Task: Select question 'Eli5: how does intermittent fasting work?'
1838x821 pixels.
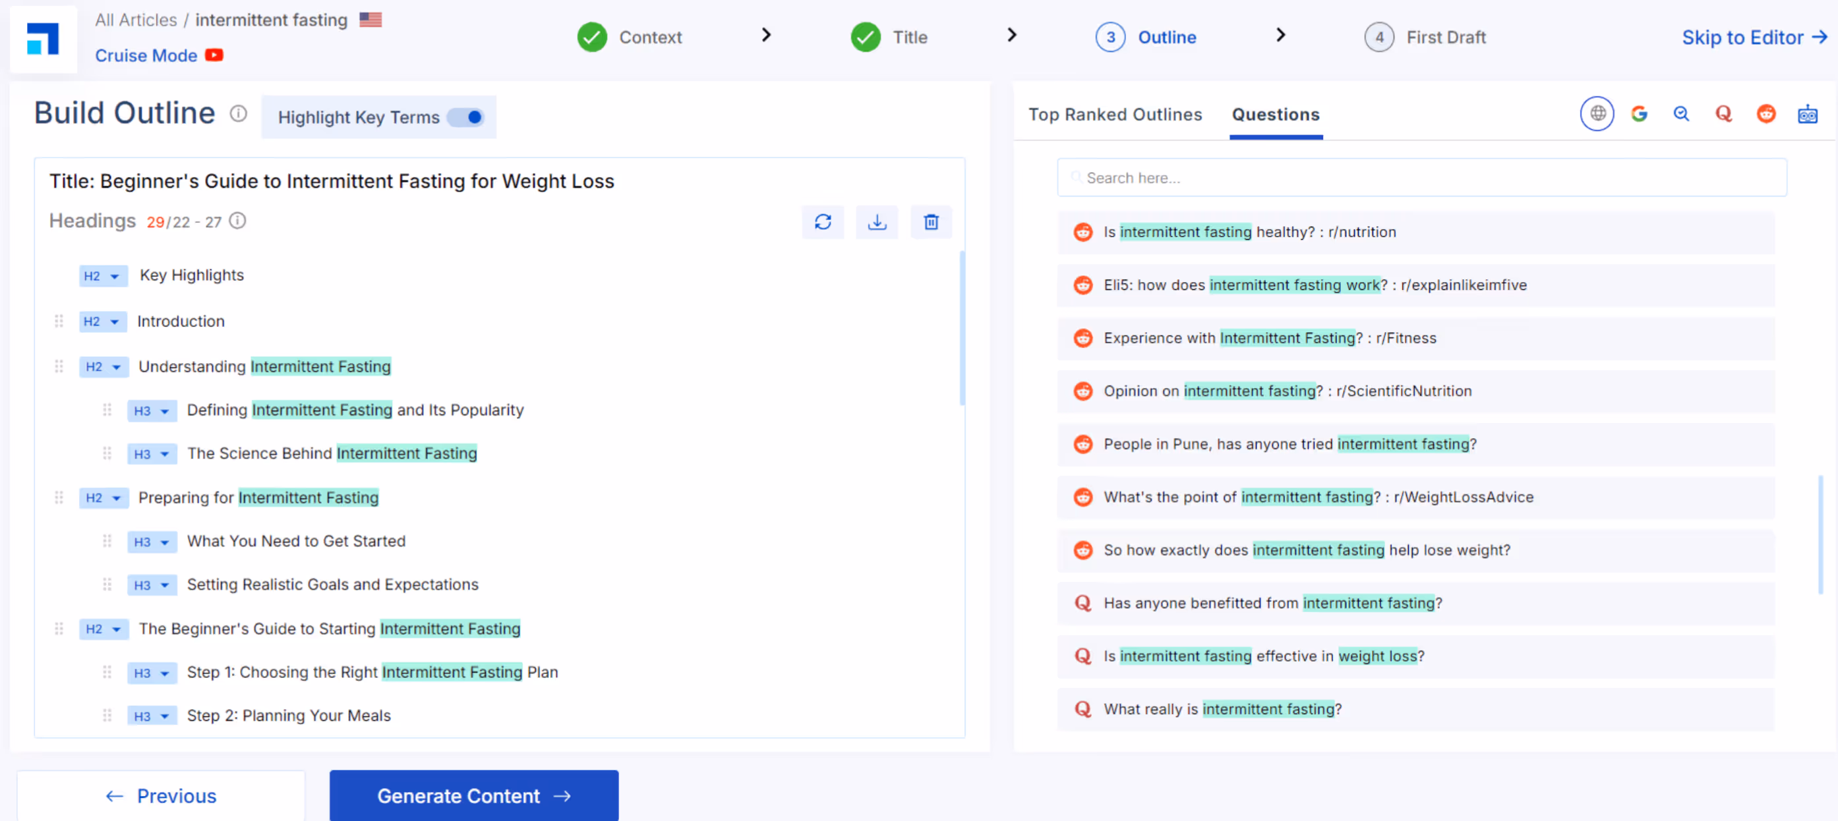Action: 1415,285
